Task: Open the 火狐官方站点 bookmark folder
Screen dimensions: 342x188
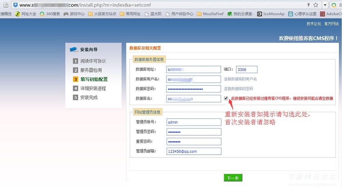Action: coord(102,14)
